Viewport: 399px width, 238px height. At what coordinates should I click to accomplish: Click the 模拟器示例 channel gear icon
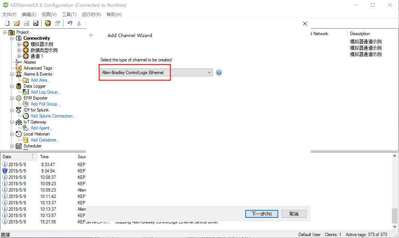[x=26, y=44]
